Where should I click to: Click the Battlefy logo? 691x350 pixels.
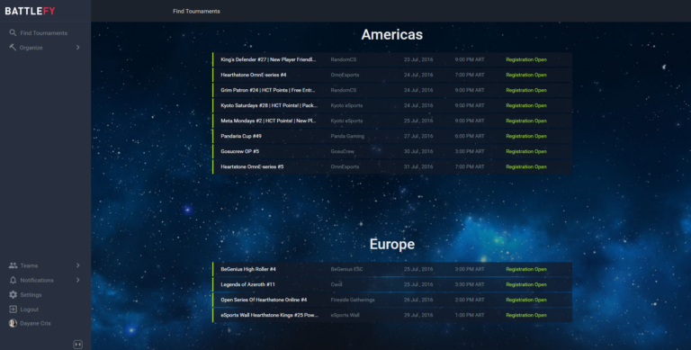pos(30,11)
